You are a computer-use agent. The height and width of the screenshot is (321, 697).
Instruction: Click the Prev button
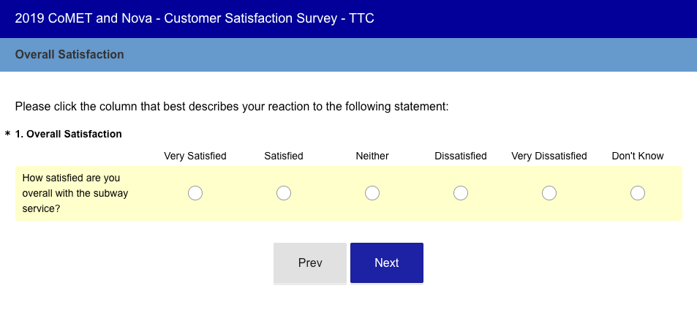(x=310, y=263)
